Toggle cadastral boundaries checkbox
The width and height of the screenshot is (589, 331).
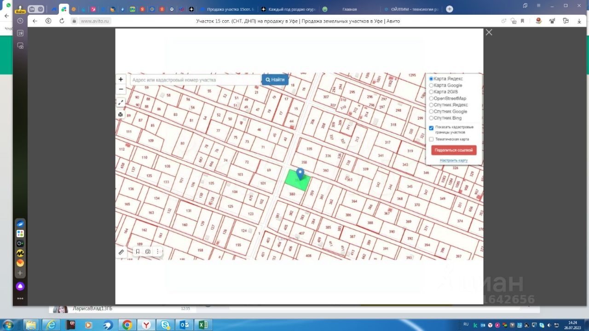click(431, 128)
